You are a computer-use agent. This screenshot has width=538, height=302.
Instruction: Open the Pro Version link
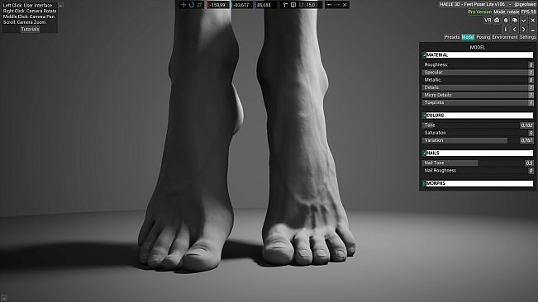[x=479, y=12]
